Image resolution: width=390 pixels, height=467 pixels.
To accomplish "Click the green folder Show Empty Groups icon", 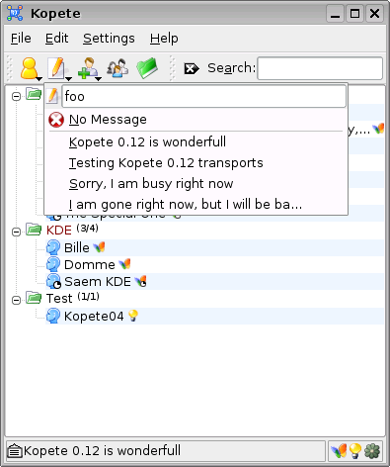I will point(147,68).
